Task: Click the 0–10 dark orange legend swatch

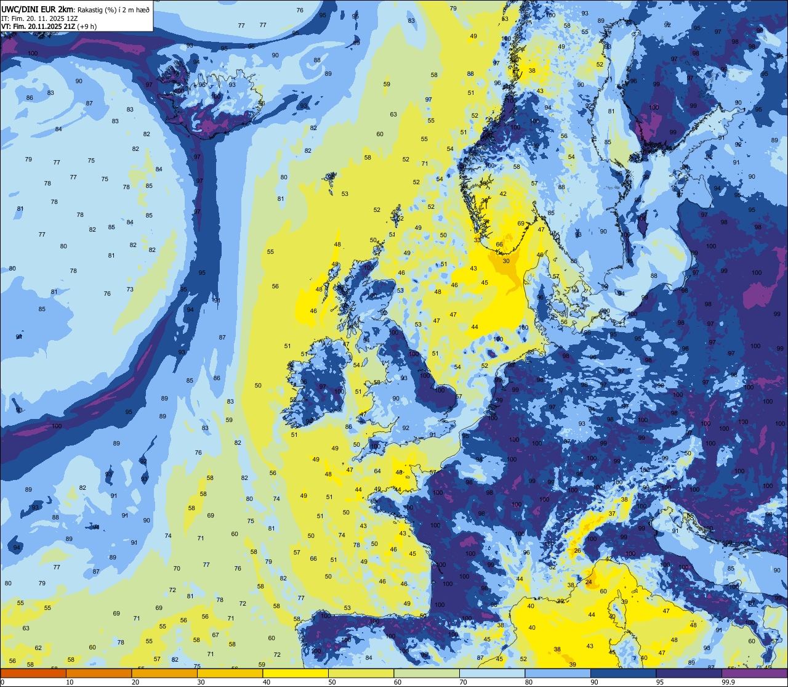Action: 33,673
